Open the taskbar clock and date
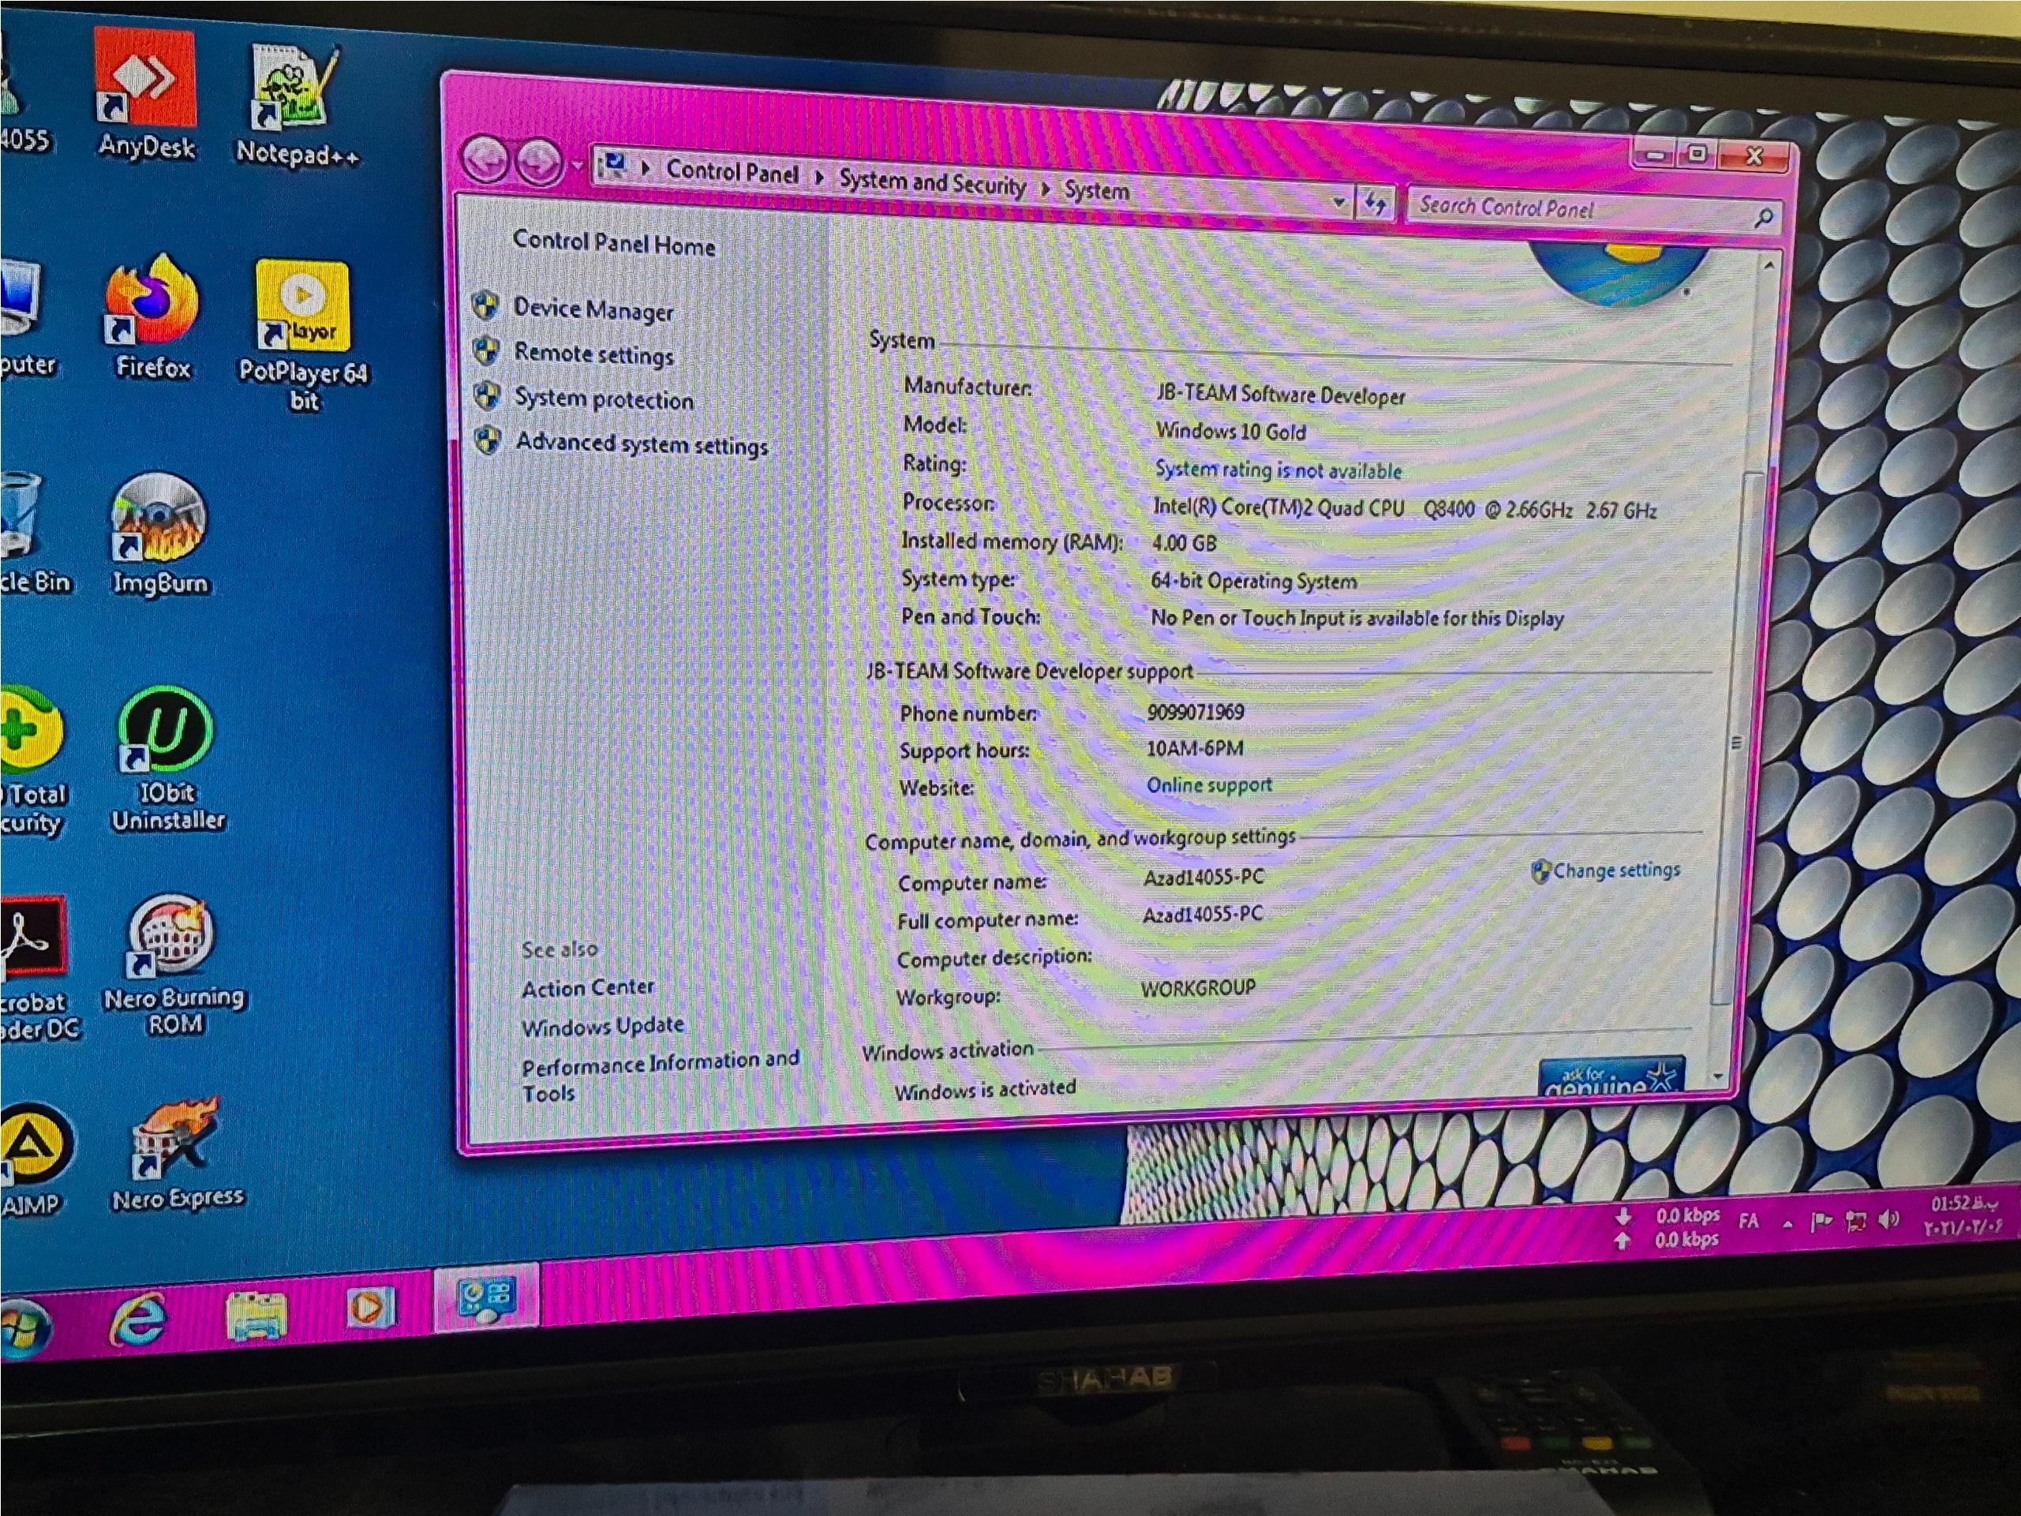This screenshot has width=2021, height=1516. pyautogui.click(x=1964, y=1215)
